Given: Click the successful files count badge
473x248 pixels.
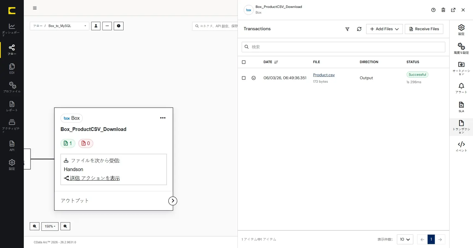Looking at the screenshot, I should pos(68,143).
